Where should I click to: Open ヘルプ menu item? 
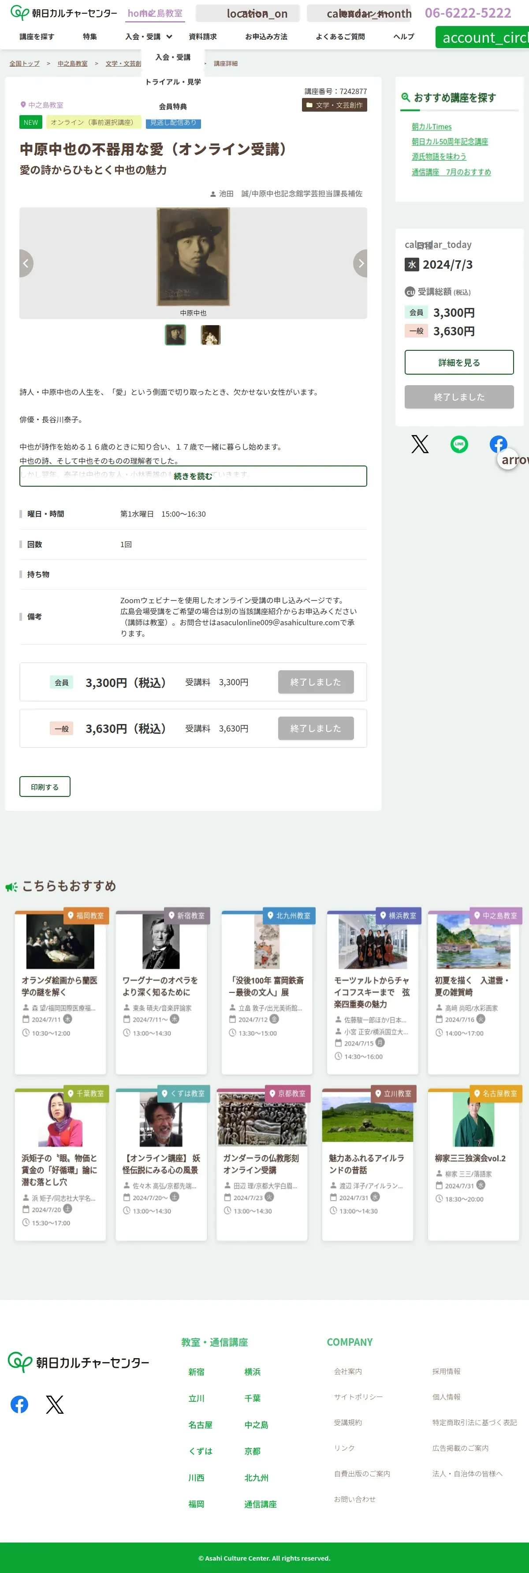(403, 37)
